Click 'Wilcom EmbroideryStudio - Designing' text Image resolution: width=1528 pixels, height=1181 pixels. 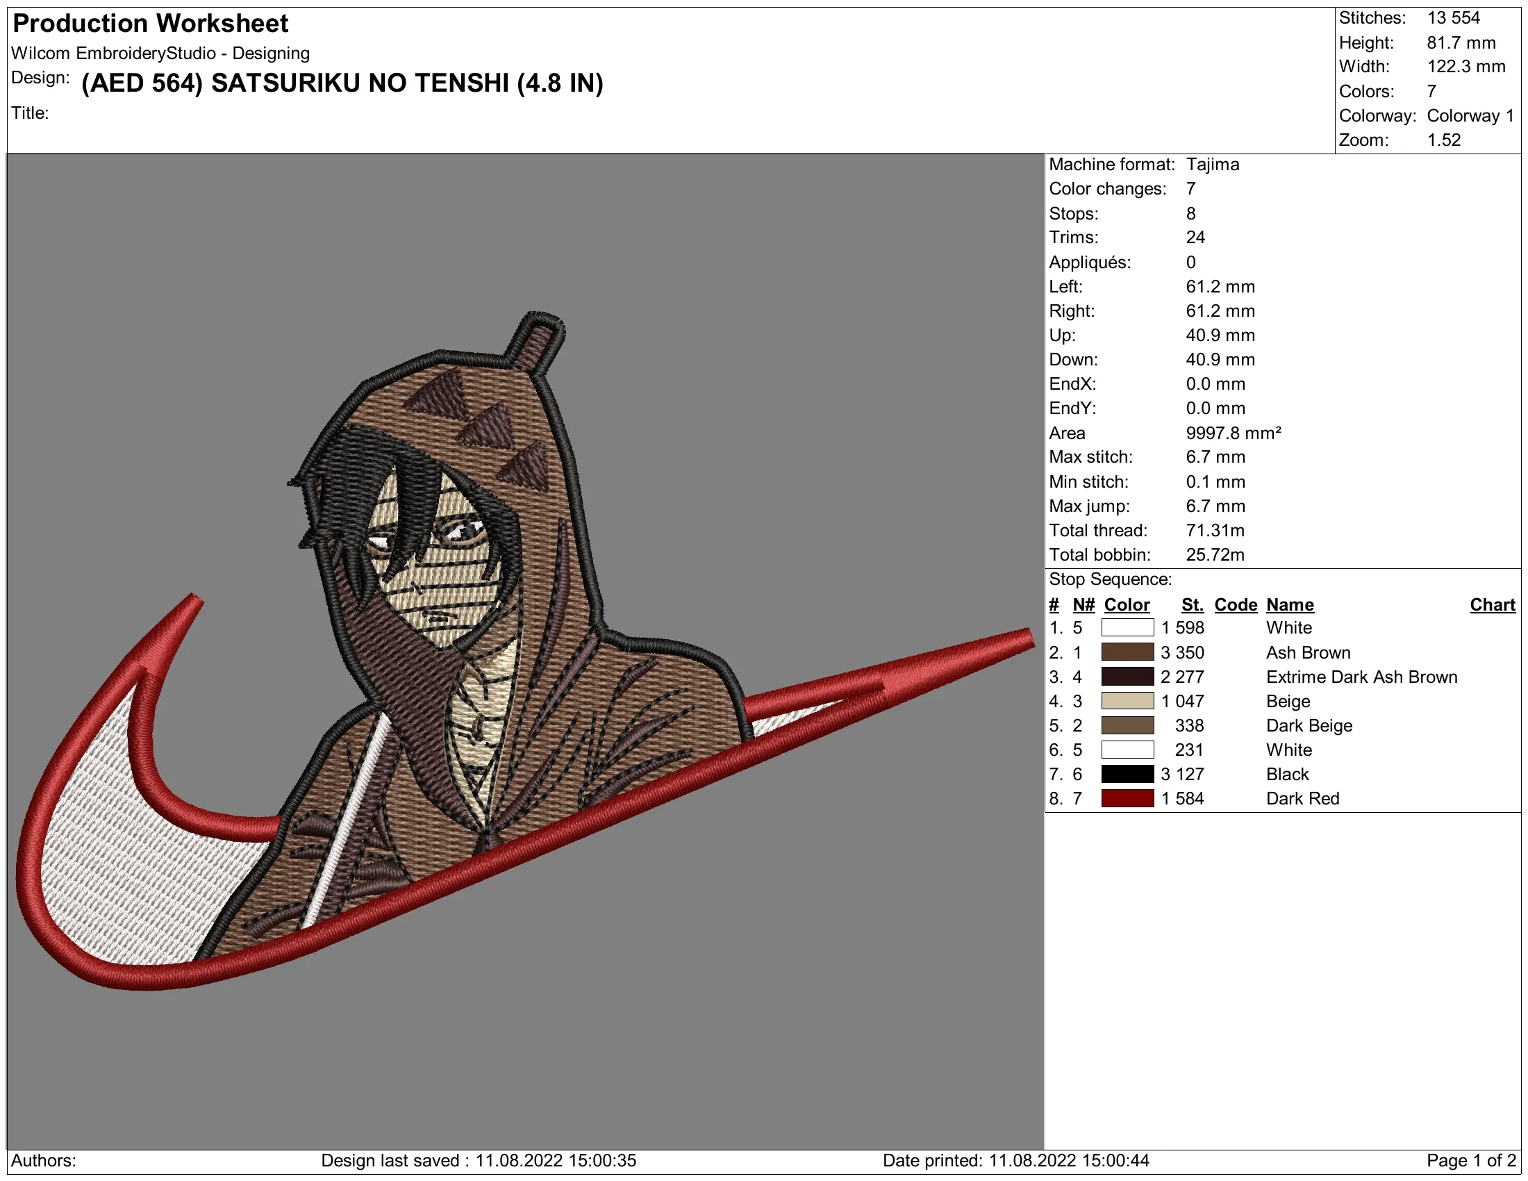pos(160,53)
